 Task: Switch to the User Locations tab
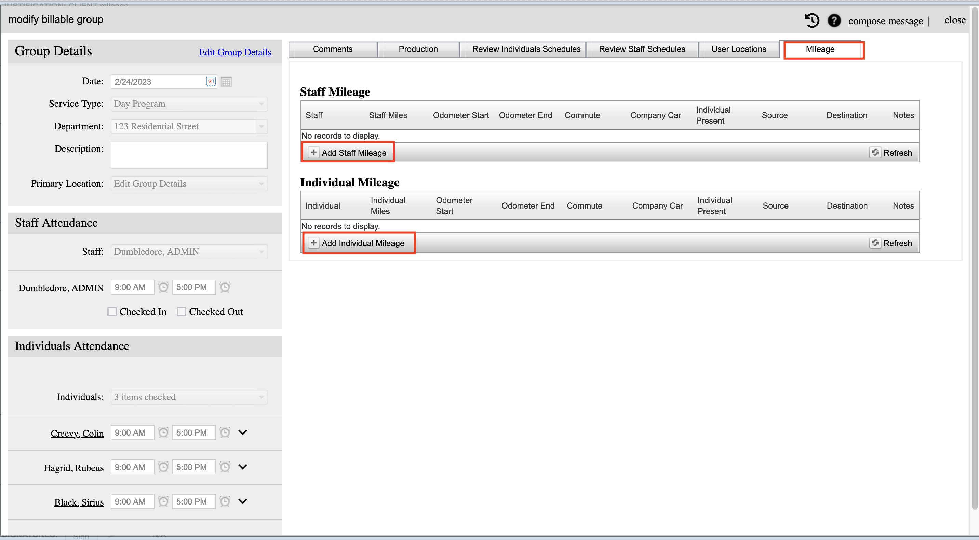[x=739, y=49]
